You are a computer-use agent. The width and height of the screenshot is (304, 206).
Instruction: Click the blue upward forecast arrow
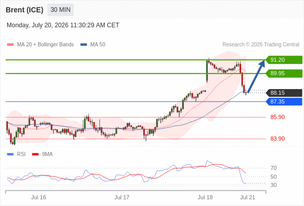256,77
